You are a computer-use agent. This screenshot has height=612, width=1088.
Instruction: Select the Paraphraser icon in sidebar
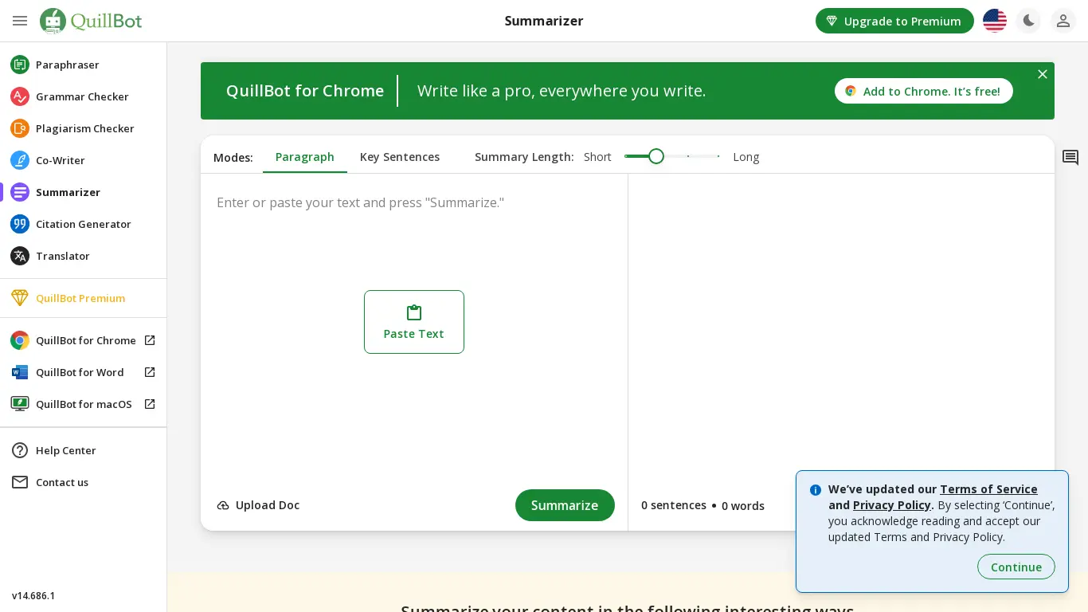[x=20, y=65]
